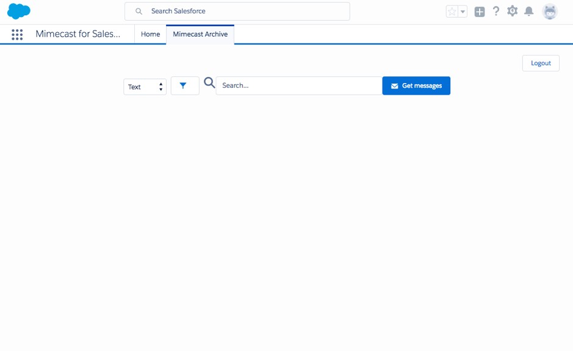Click the Salesforce cloud logo

pyautogui.click(x=19, y=12)
